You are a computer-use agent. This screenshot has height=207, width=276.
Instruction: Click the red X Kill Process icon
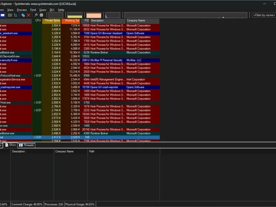click(x=29, y=15)
